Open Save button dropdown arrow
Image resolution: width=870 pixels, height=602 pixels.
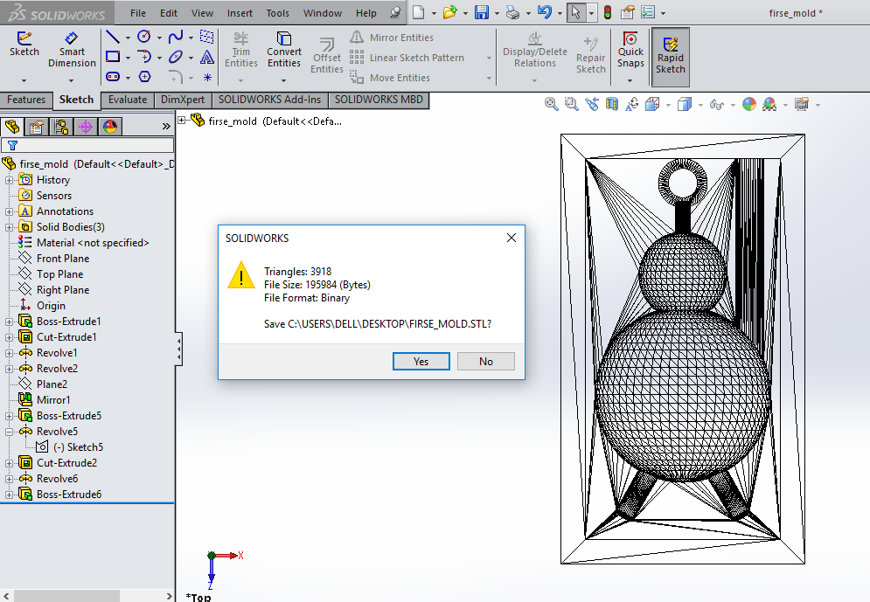pos(497,13)
